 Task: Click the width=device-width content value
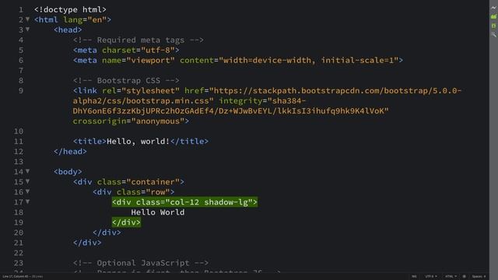[x=267, y=61]
